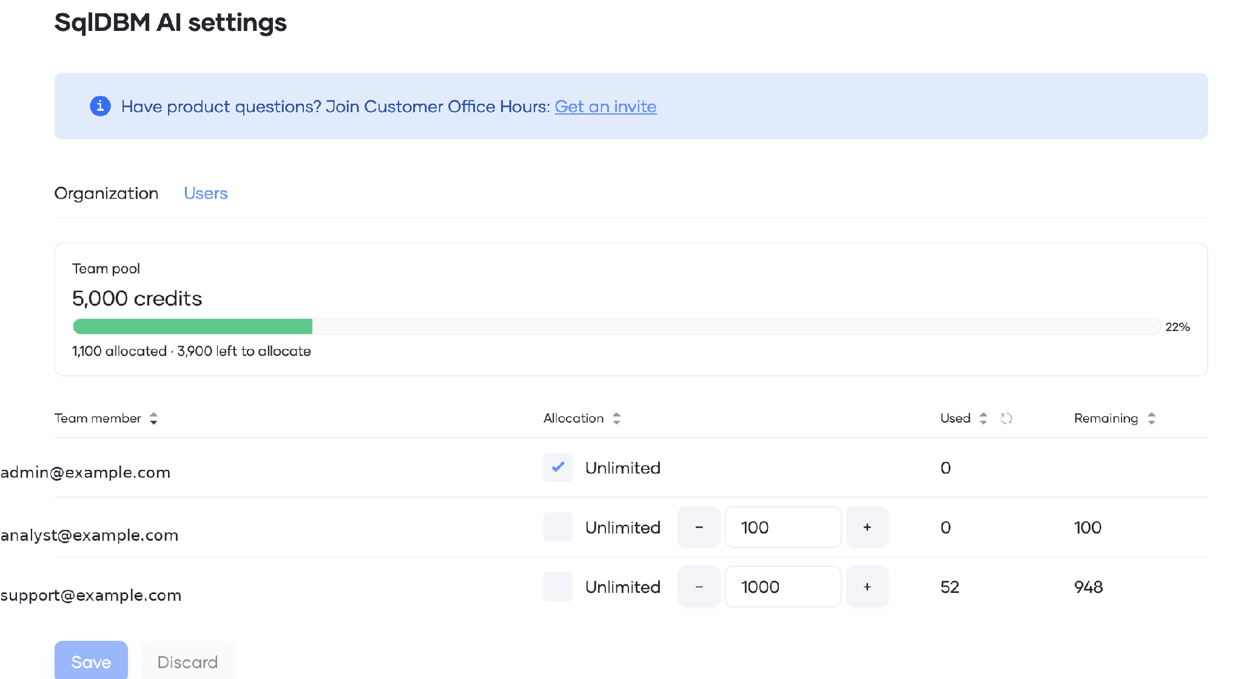1241x679 pixels.
Task: Increase allocation for analyst@example.com
Action: click(x=867, y=527)
